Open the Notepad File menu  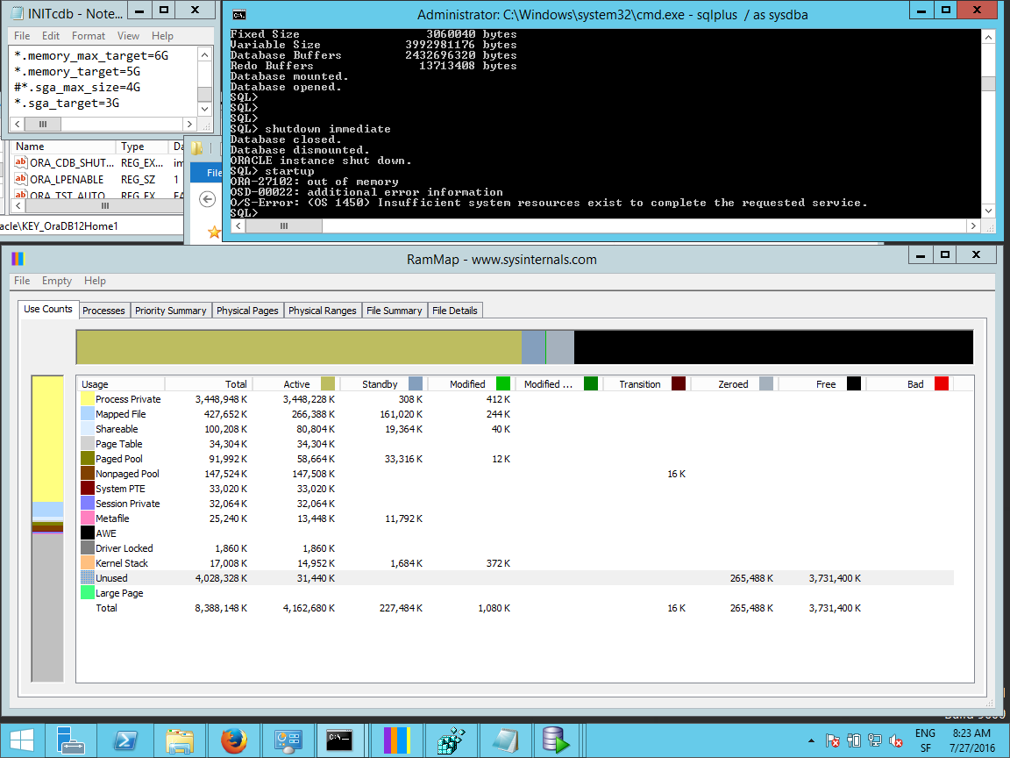(22, 35)
